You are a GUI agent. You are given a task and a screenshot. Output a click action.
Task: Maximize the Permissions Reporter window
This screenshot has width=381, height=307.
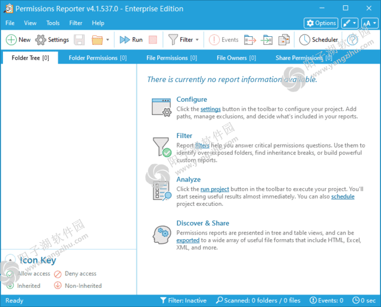[x=345, y=8]
